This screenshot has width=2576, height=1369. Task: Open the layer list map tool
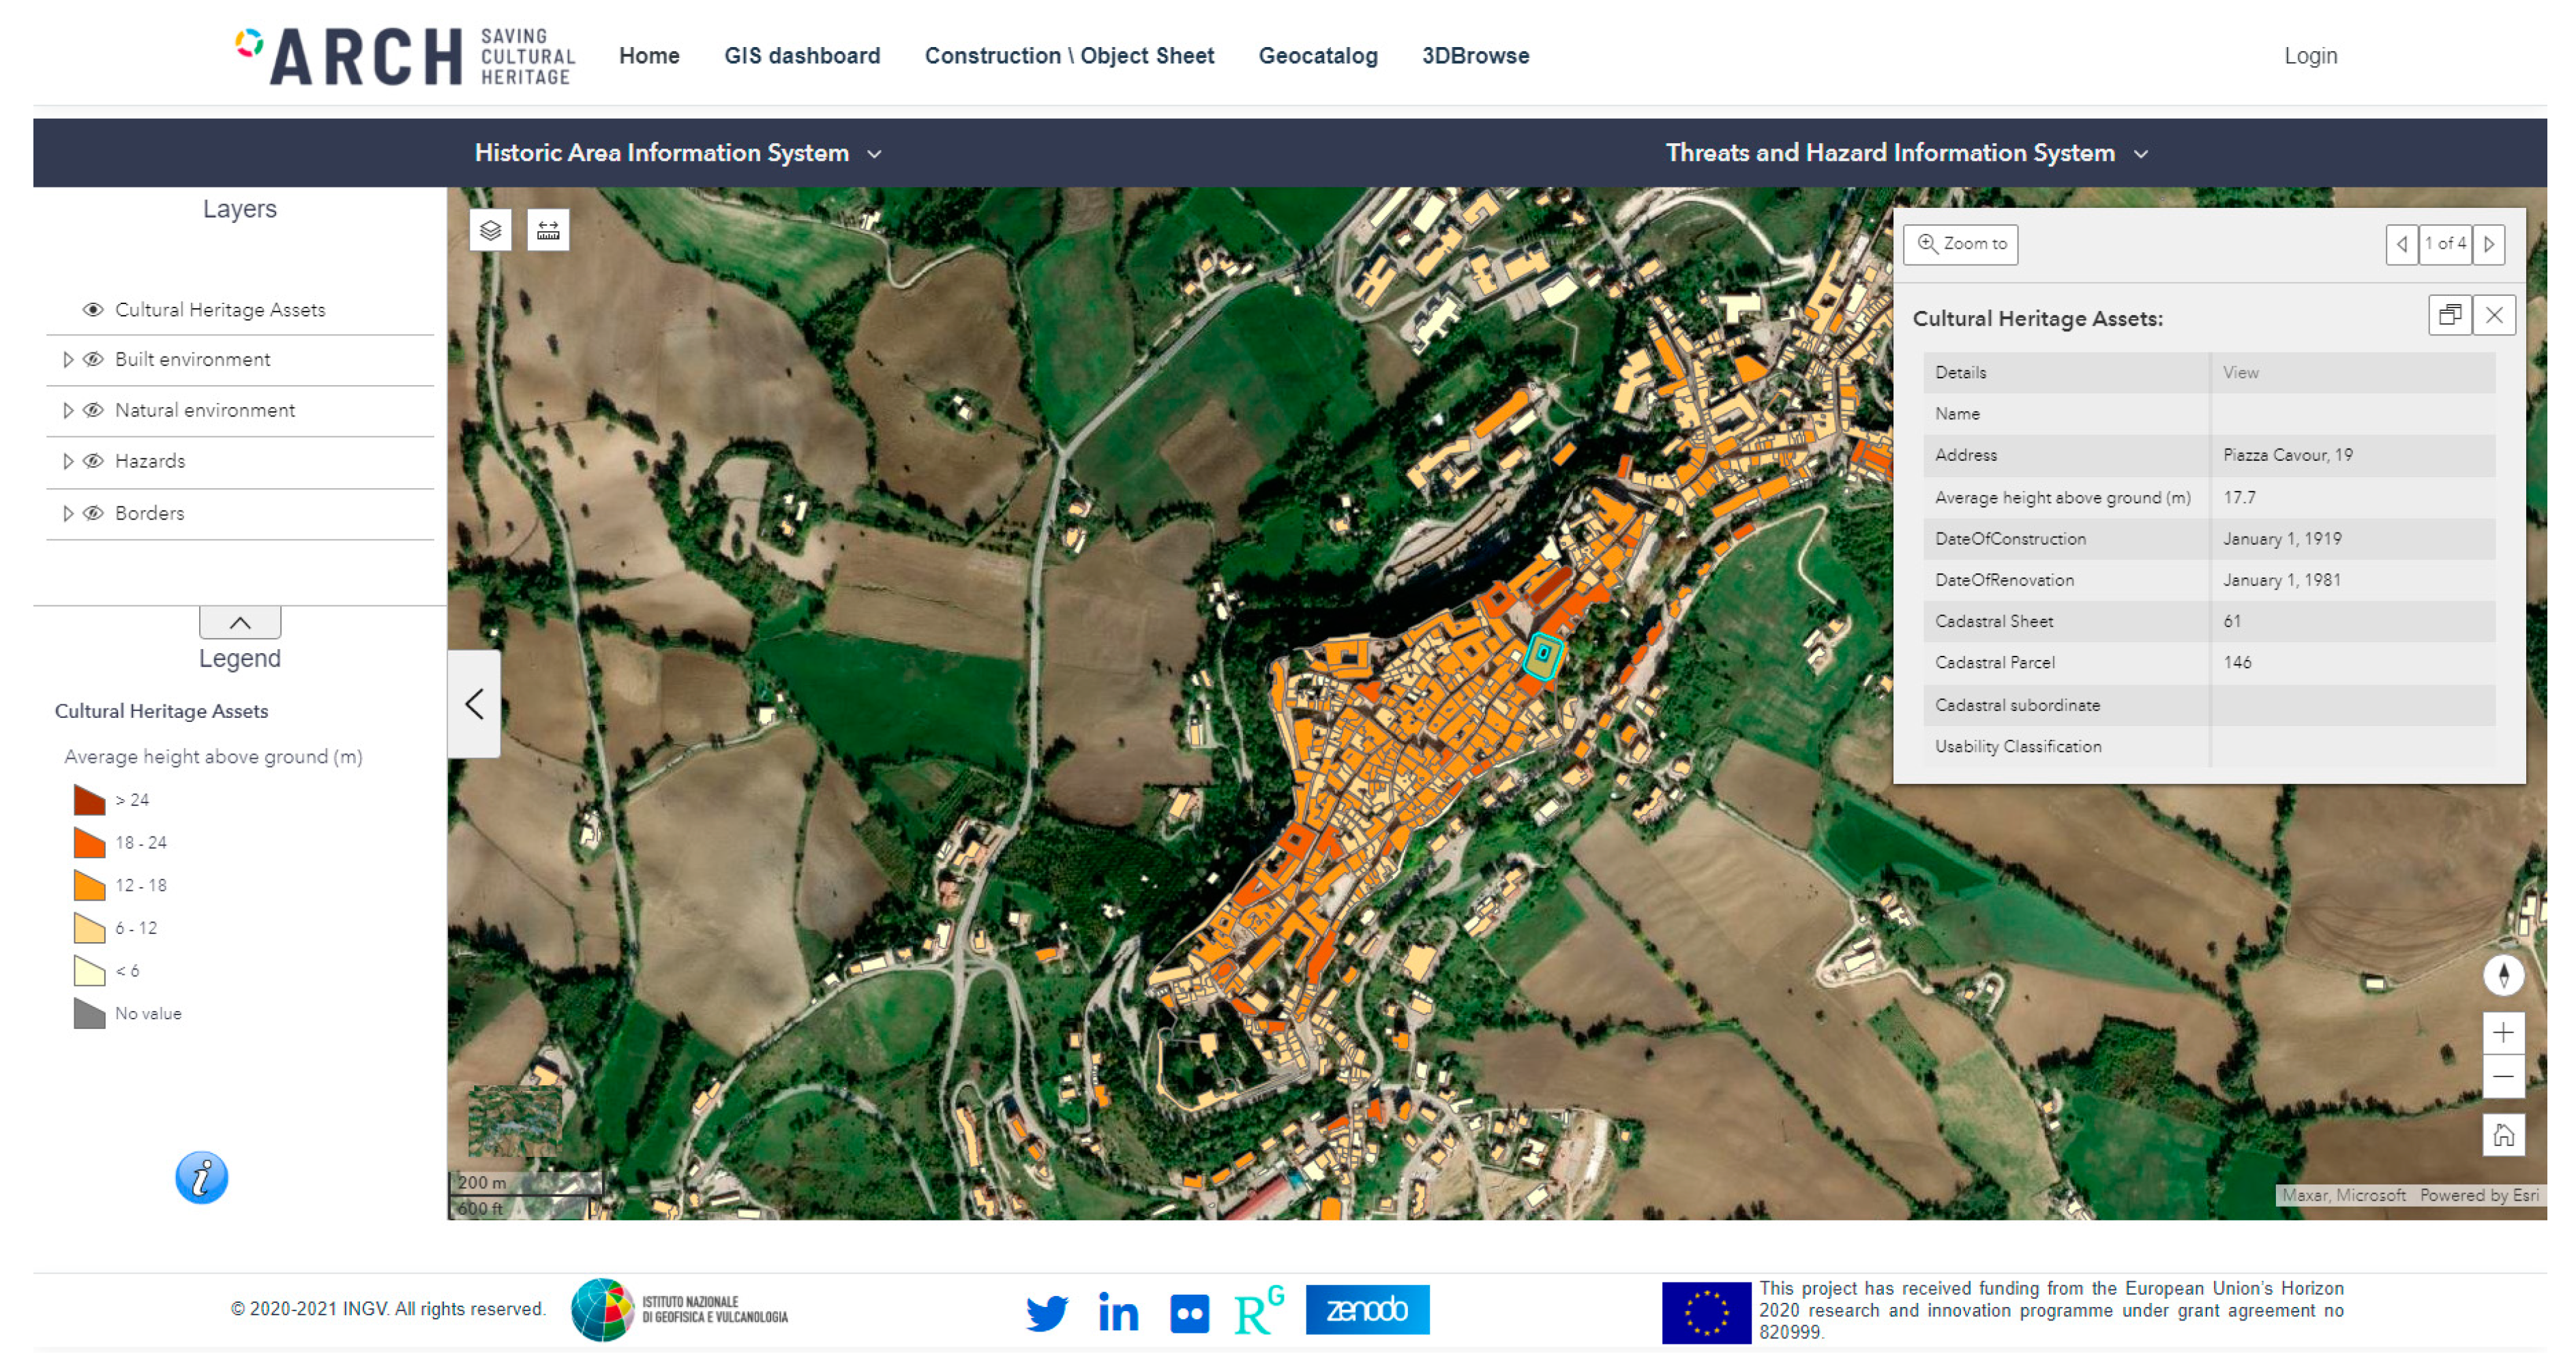(490, 231)
